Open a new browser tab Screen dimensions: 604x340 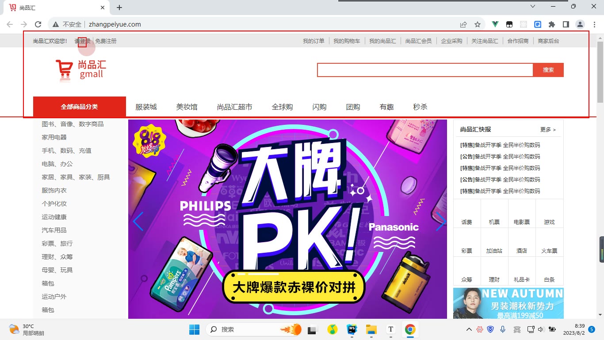119,8
